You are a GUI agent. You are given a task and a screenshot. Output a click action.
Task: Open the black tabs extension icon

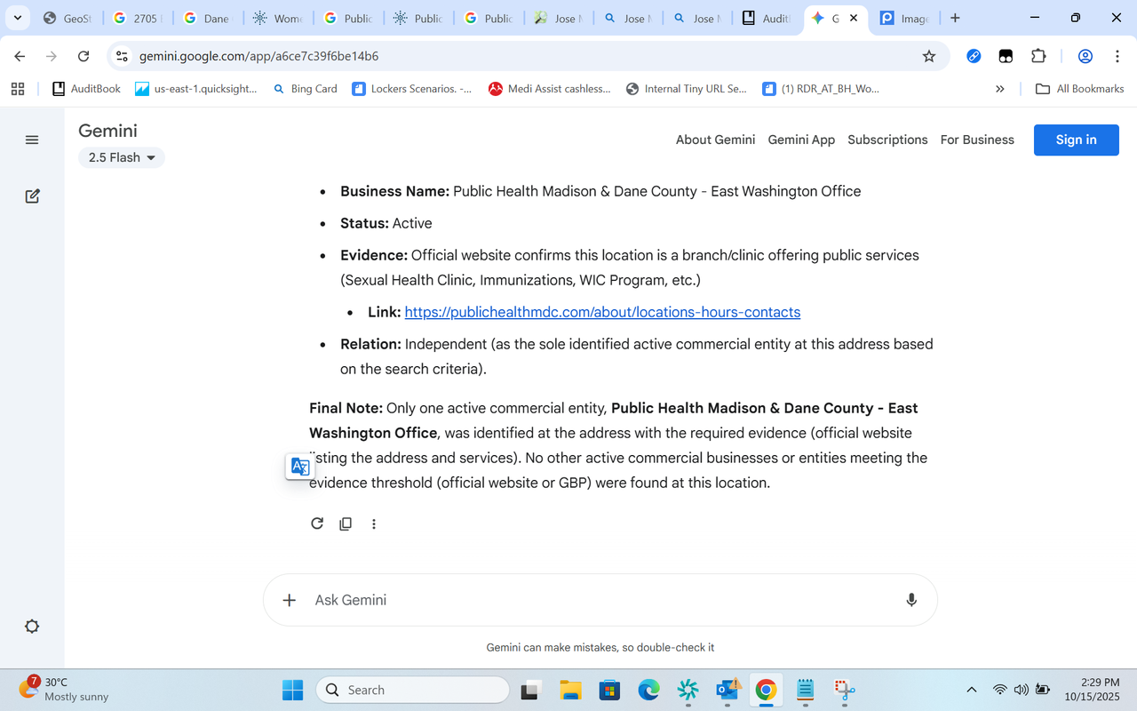tap(1006, 56)
